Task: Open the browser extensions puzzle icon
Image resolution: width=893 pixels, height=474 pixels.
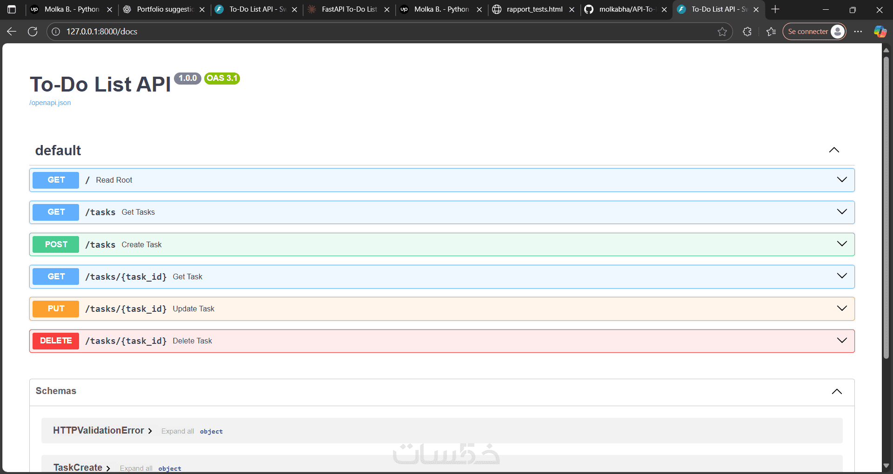Action: tap(747, 32)
